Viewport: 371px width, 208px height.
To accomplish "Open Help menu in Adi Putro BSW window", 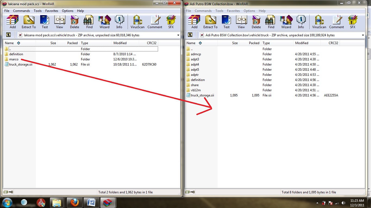I will pos(262,11).
